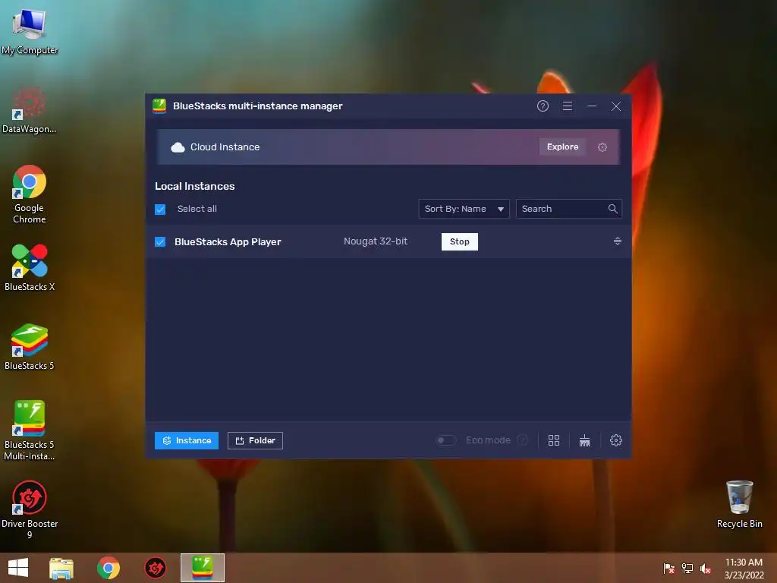Select the DataWagon desktop shortcut
Screen dimensions: 777x583
(30, 110)
